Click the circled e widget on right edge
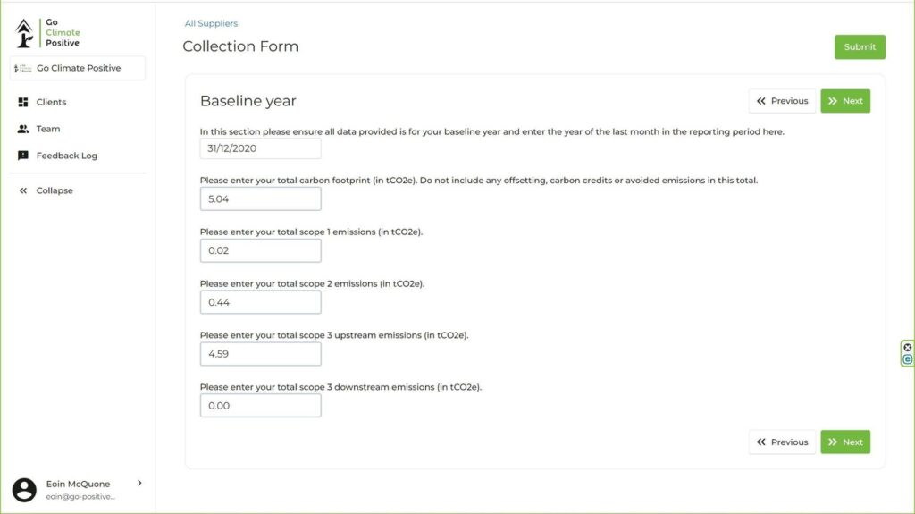This screenshot has height=514, width=915. coord(908,359)
